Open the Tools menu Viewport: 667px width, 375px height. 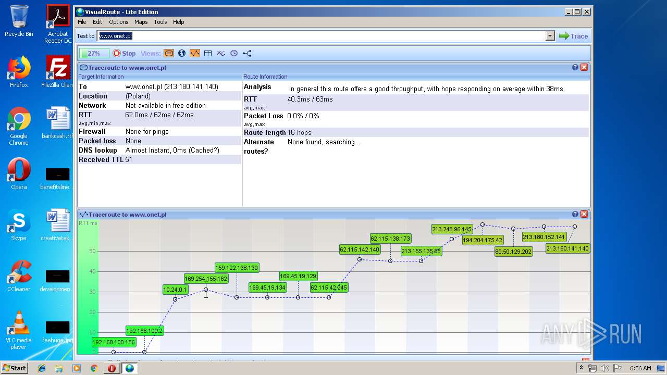[160, 22]
